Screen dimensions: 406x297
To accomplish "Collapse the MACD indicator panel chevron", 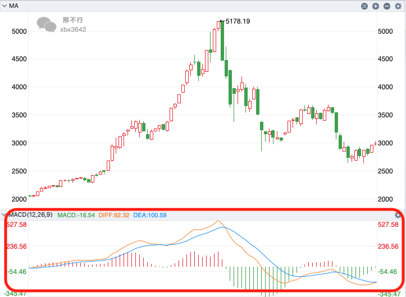I will click(4, 215).
